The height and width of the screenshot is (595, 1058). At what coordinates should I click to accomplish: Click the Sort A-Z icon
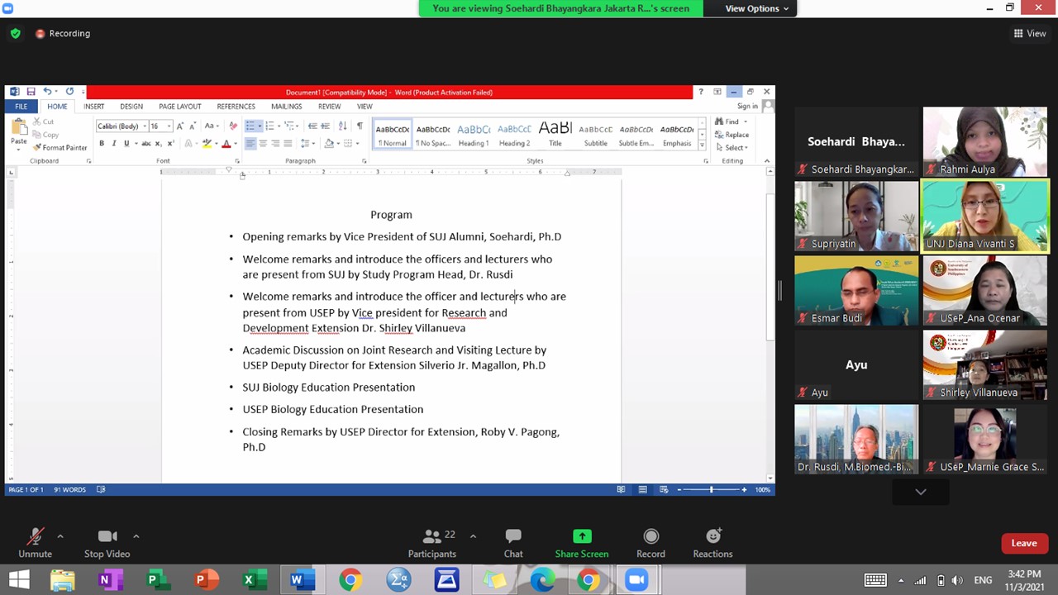tap(343, 126)
